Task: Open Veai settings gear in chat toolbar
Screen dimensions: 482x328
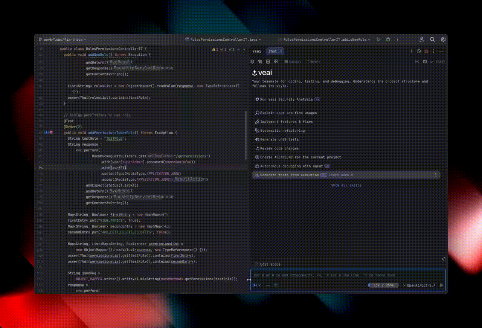Action: tap(253, 61)
